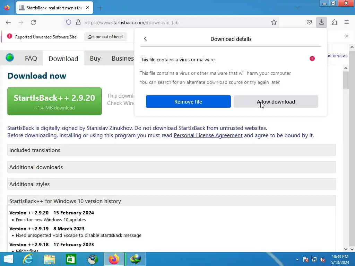This screenshot has height=266, width=355.
Task: Click 'This file contains a virus or malware.'
Action: click(x=177, y=60)
